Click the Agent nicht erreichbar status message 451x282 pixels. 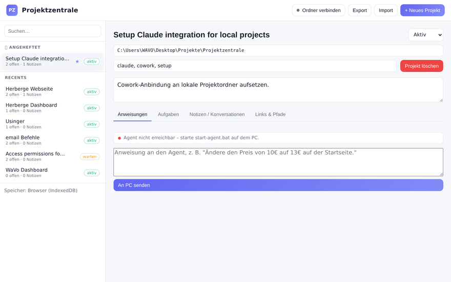coord(191,138)
